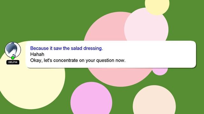Click the "Hahah" line in the message
Viewport: 204px width, 114px height.
(37, 54)
